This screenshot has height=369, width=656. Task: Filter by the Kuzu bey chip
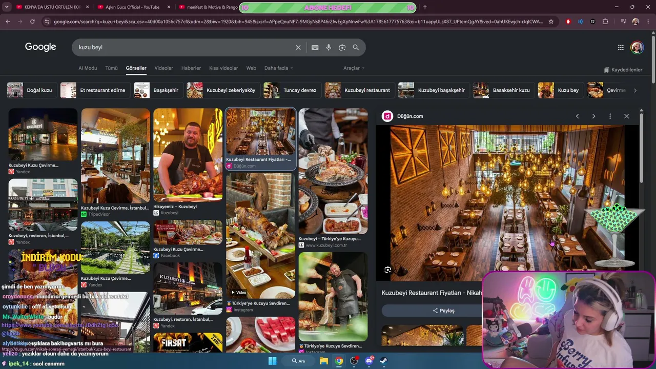coord(561,90)
